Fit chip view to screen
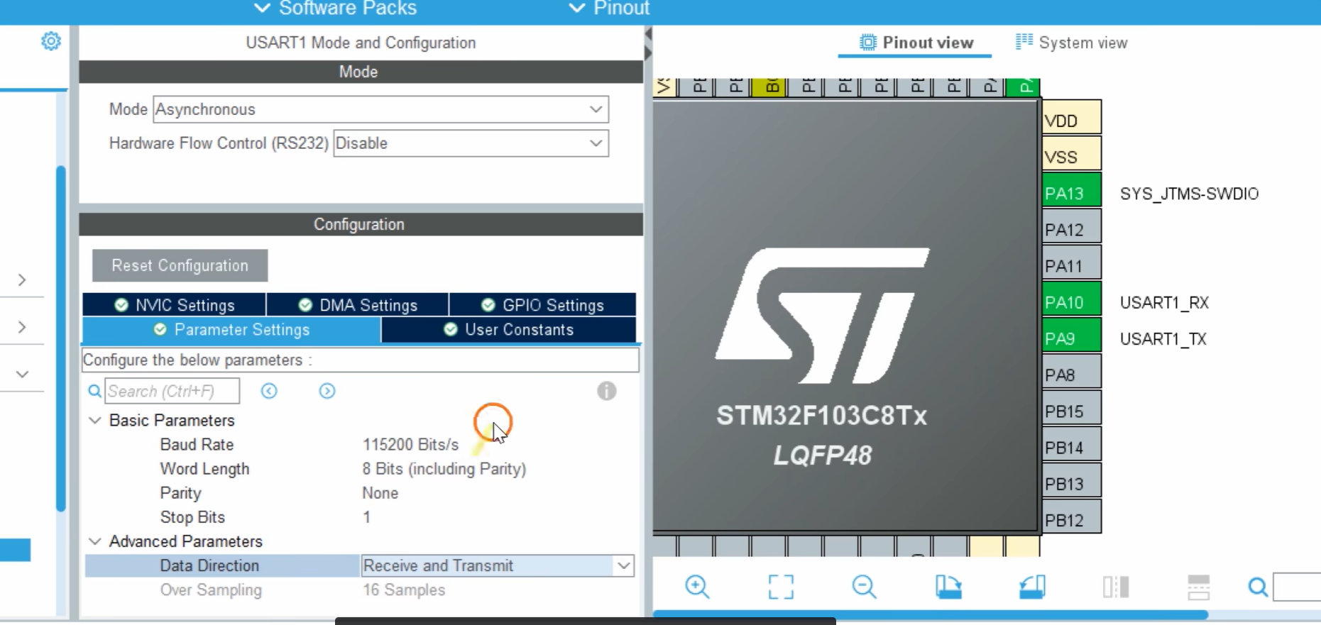 781,587
